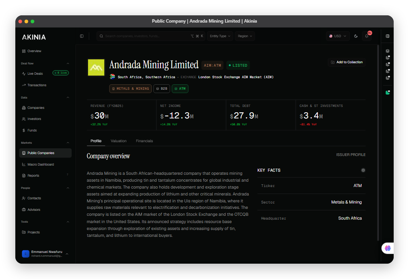Click Add to Collection button
This screenshot has width=409, height=279.
(x=347, y=62)
